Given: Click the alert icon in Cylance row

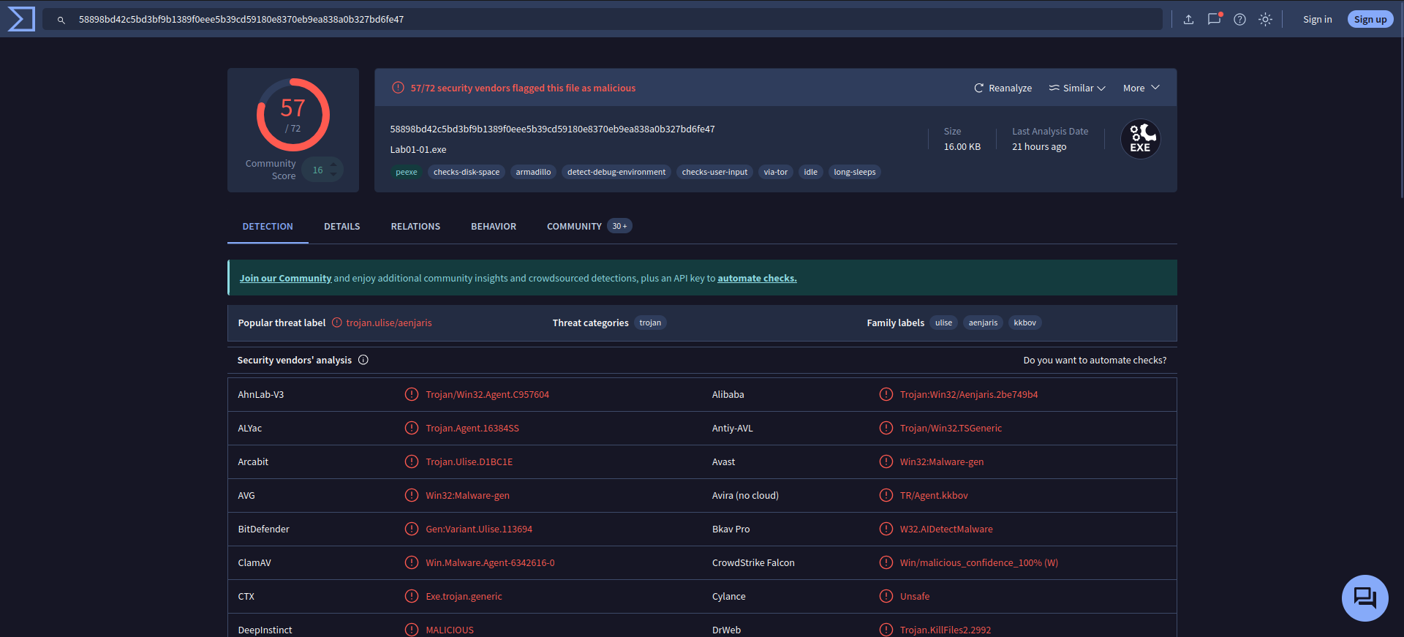Looking at the screenshot, I should pos(886,596).
